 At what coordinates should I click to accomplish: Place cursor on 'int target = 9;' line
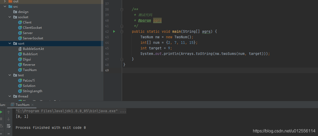point(156,48)
